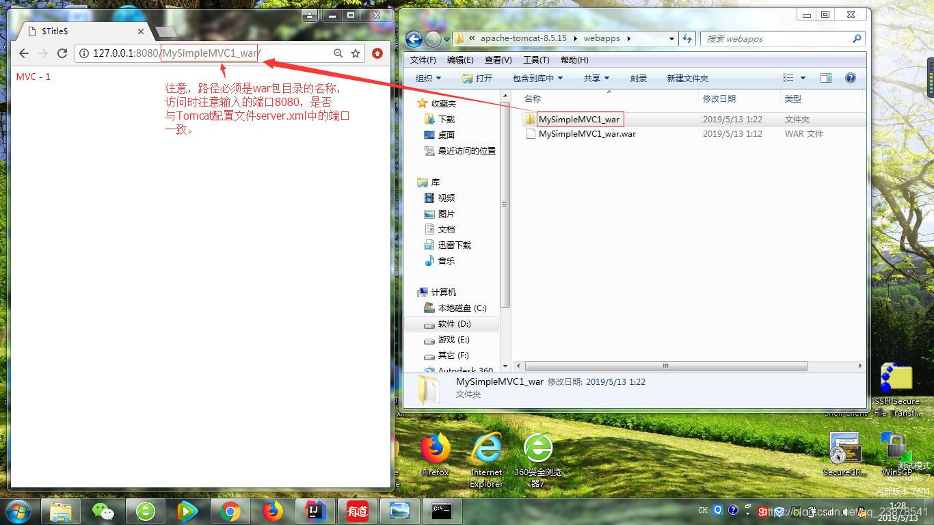Select 视频 library
934x525 pixels.
tap(439, 198)
